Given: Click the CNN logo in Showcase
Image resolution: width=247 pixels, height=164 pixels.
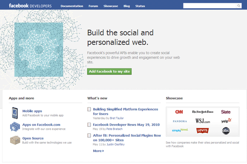Looking at the screenshot, I should click(x=179, y=112).
